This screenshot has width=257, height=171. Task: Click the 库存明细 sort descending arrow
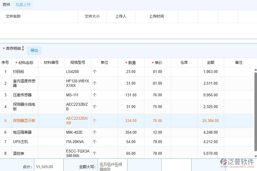(x=23, y=50)
